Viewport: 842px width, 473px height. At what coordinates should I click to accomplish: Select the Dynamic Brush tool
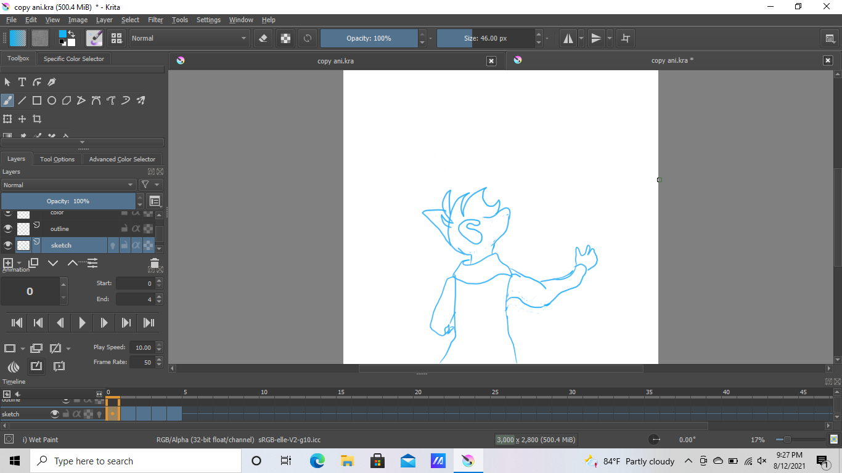(126, 100)
